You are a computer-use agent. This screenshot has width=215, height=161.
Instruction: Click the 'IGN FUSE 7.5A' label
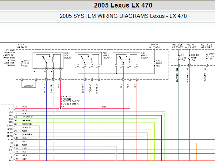[183, 57]
